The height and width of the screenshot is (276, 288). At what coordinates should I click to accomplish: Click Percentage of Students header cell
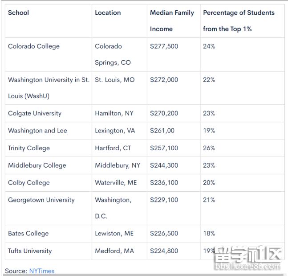[x=239, y=21]
